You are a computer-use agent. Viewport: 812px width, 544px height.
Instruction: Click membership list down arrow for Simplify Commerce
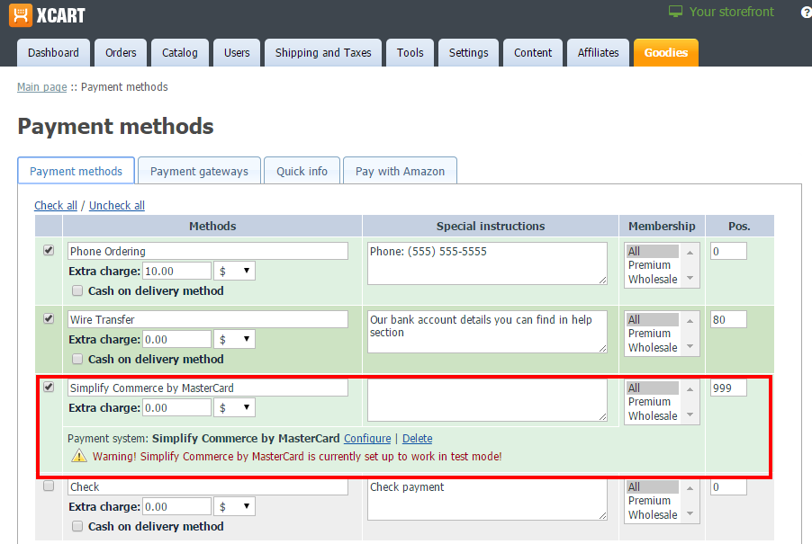click(690, 415)
